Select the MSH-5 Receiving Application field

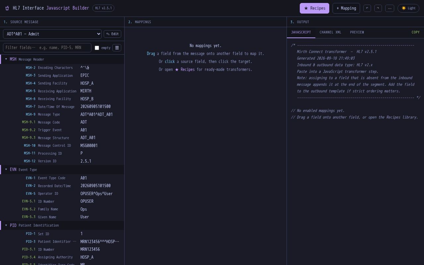62,91
